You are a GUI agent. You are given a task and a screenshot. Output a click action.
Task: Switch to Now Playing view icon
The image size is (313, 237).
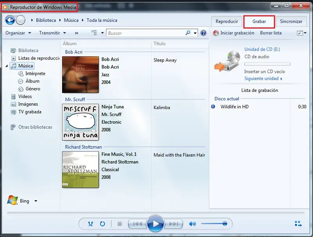pos(298,224)
